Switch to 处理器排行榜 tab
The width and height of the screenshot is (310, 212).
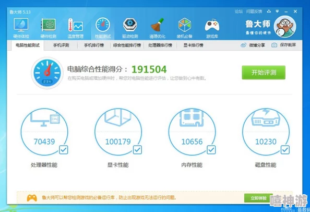pos(160,45)
